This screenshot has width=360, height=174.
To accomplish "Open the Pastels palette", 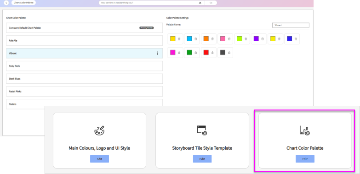I will 84,104.
